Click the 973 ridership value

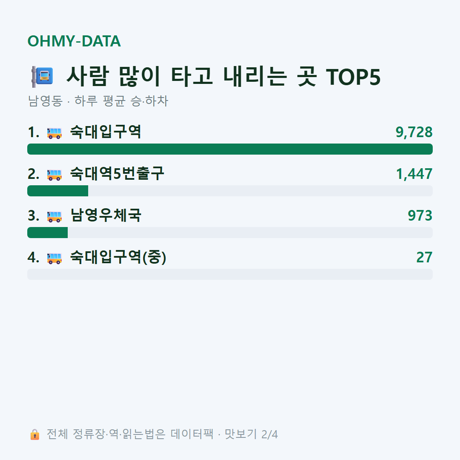pyautogui.click(x=420, y=216)
